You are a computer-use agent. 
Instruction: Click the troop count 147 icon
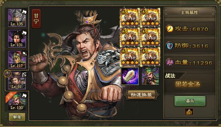(x=189, y=112)
